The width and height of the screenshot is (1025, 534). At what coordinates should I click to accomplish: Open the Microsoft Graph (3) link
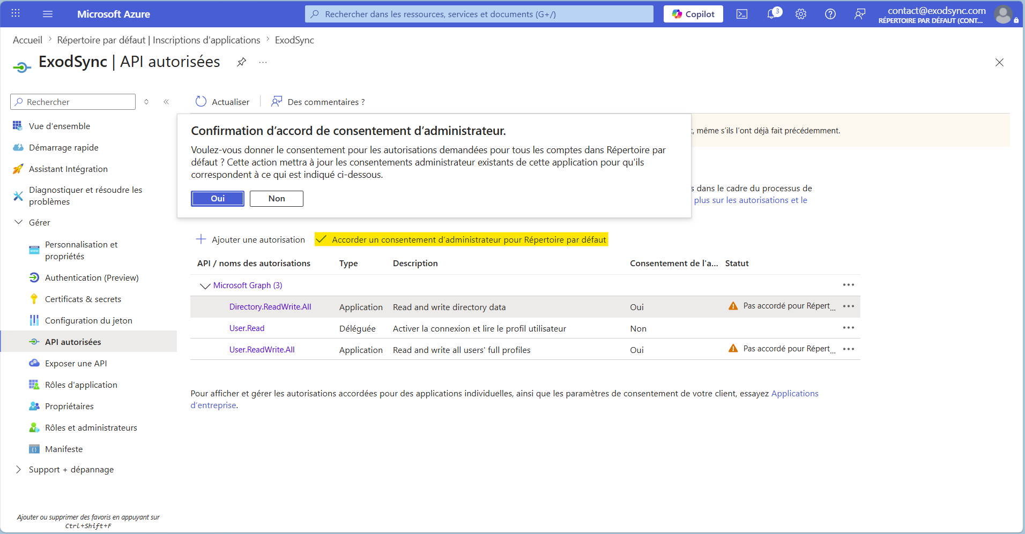tap(248, 285)
